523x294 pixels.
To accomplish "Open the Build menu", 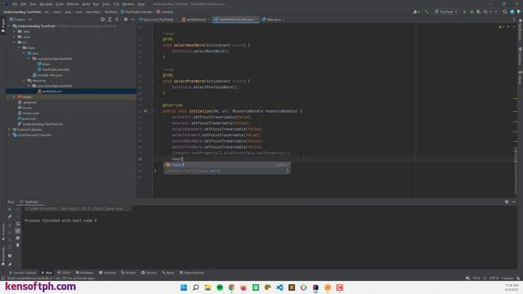I will coord(86,4).
